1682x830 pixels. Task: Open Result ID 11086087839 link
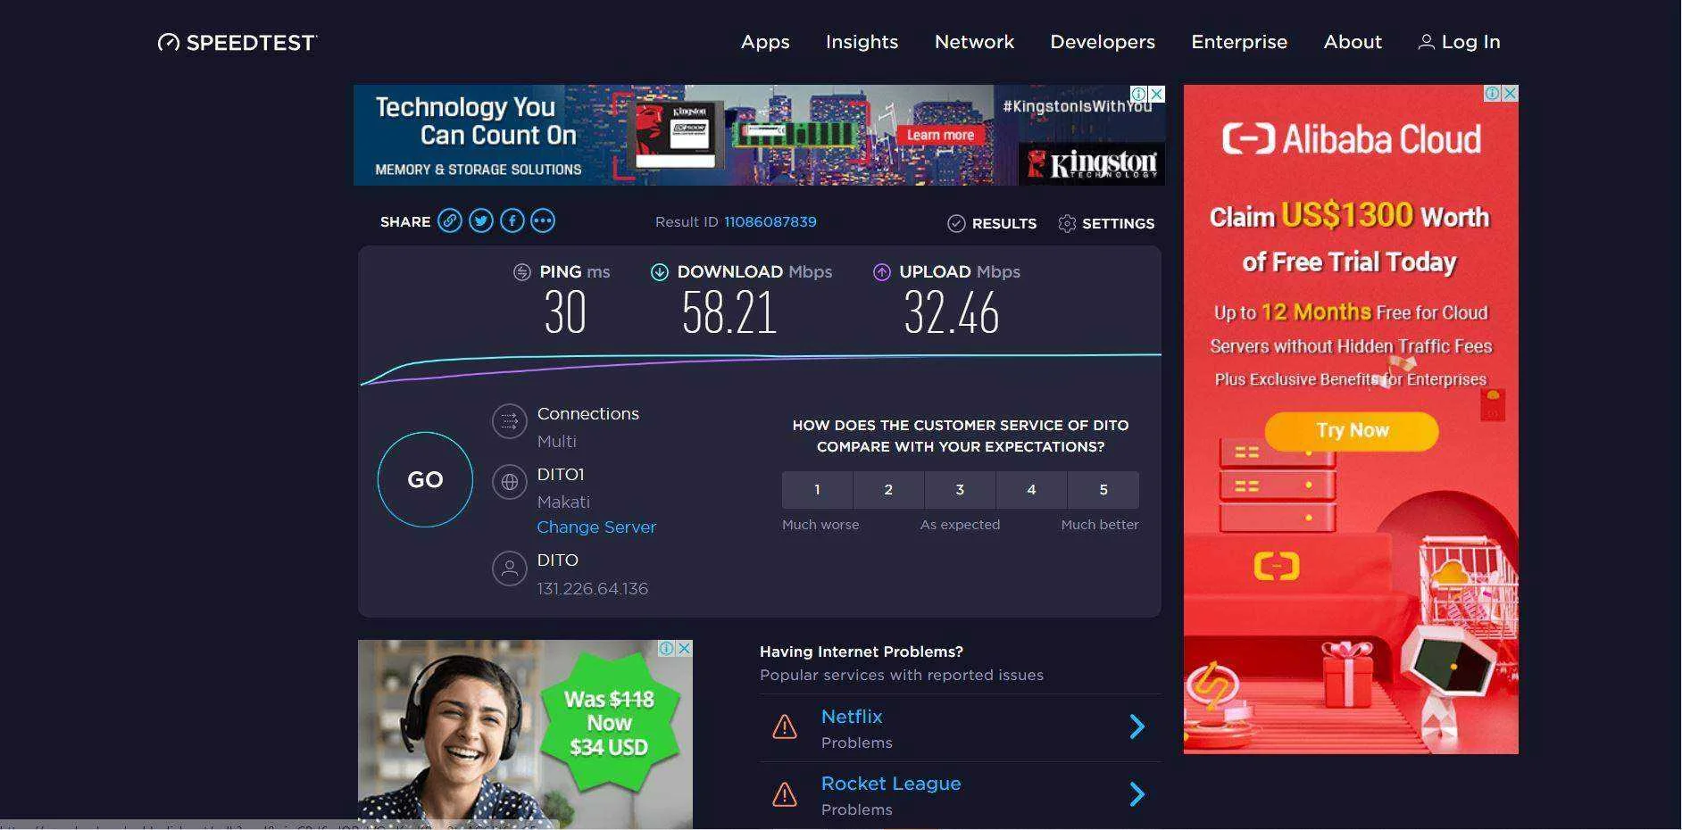770,222
